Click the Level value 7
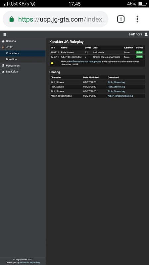Image resolution: width=149 pixels, height=265 pixels. (x=86, y=57)
